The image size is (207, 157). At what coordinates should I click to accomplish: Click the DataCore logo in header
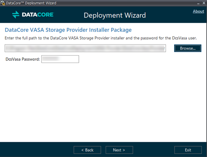(33, 15)
